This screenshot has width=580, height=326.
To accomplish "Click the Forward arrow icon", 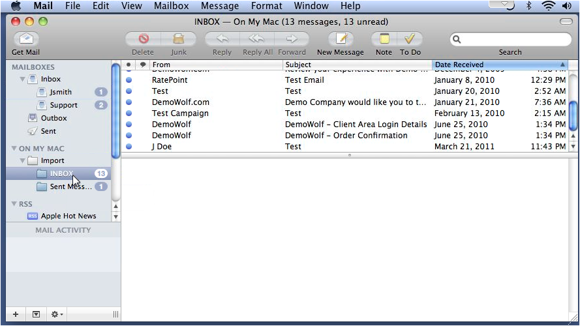I will pyautogui.click(x=292, y=38).
